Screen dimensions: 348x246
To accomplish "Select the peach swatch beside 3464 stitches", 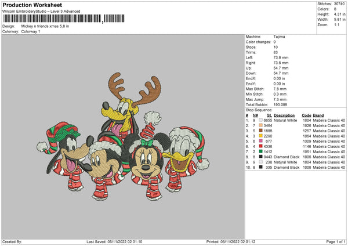I will (x=260, y=125).
